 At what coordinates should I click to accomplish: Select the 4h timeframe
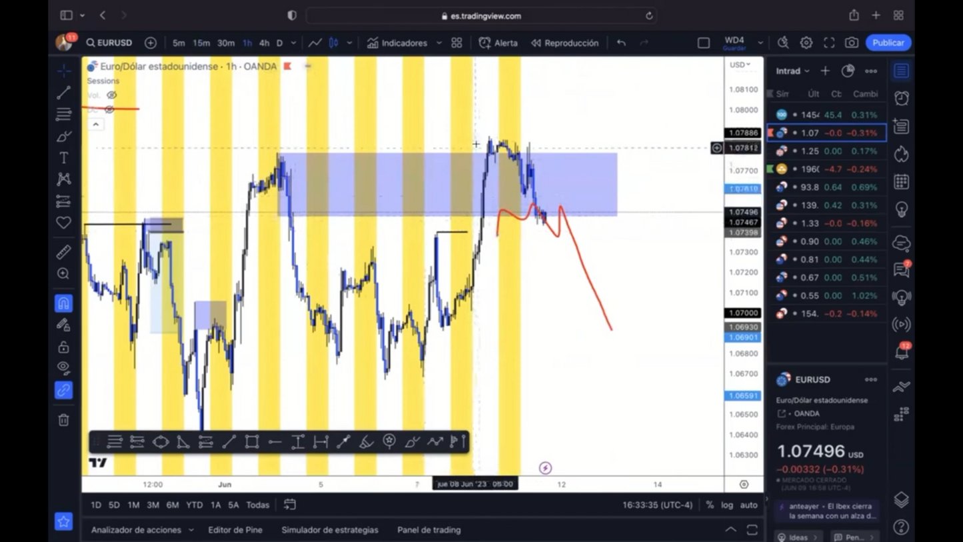point(264,43)
